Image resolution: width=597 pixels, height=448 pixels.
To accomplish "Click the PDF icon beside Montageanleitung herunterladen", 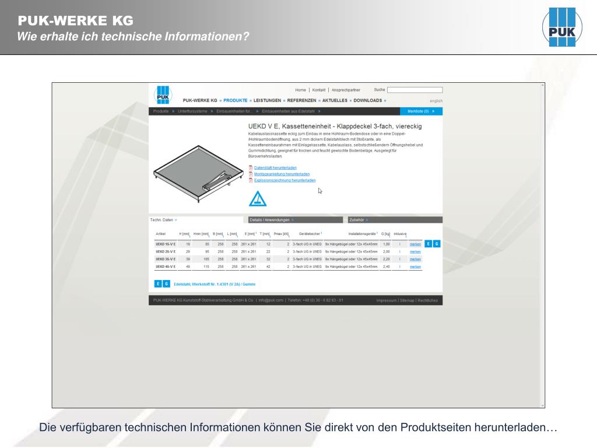I will tap(251, 174).
